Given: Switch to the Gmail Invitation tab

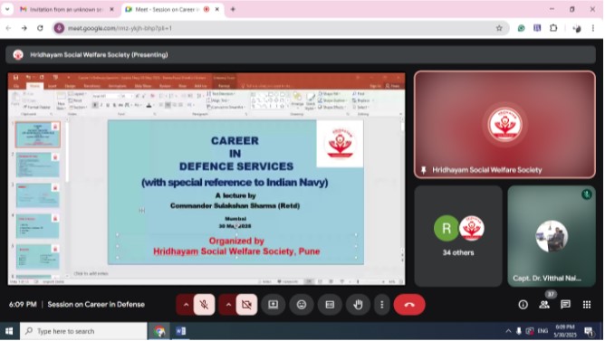Looking at the screenshot, I should [67, 9].
